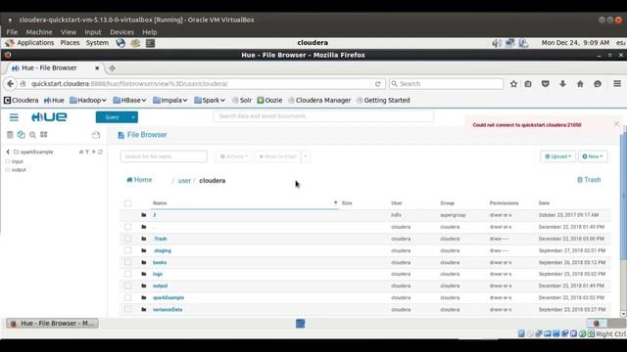
Task: Expand the Hadoop bookmarks folder
Action: (x=88, y=100)
